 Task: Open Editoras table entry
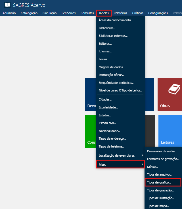(105, 44)
